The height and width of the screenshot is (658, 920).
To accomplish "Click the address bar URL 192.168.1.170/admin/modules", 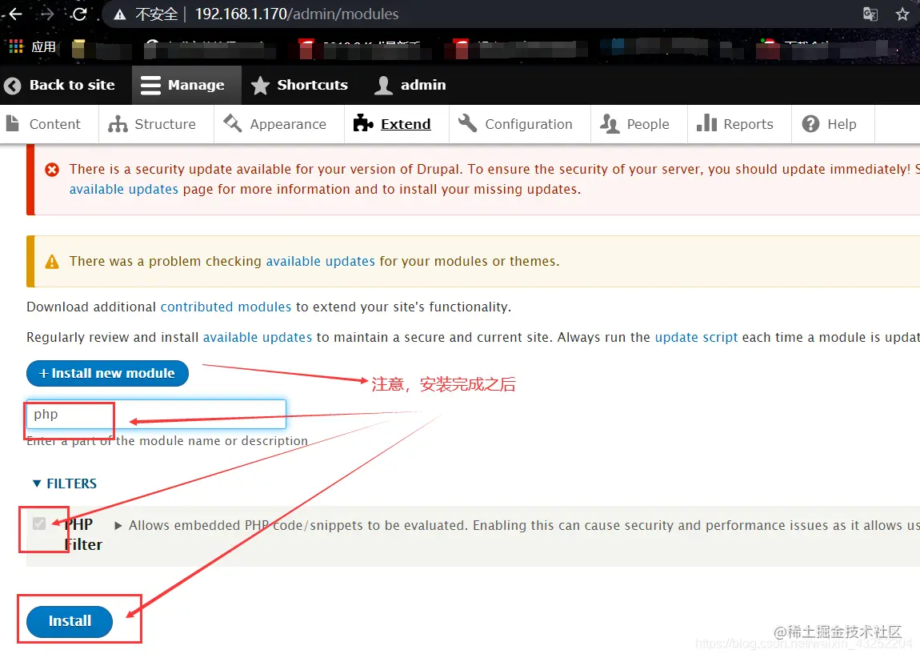I will click(297, 14).
